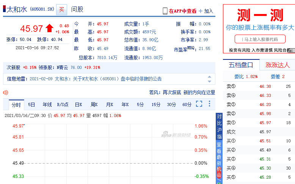295x184 pixels.
Task: Switch to the 月K chart tab
Action: 110,104
